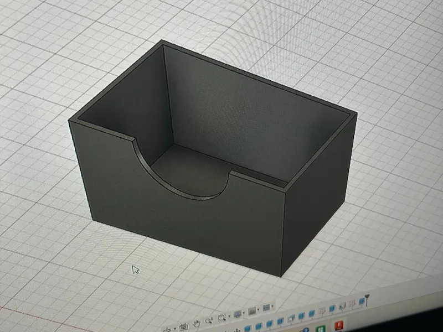Viewport: 443px width, 332px height.
Task: Expand the Viewports dropdown arrow
Action: [x=272, y=306]
